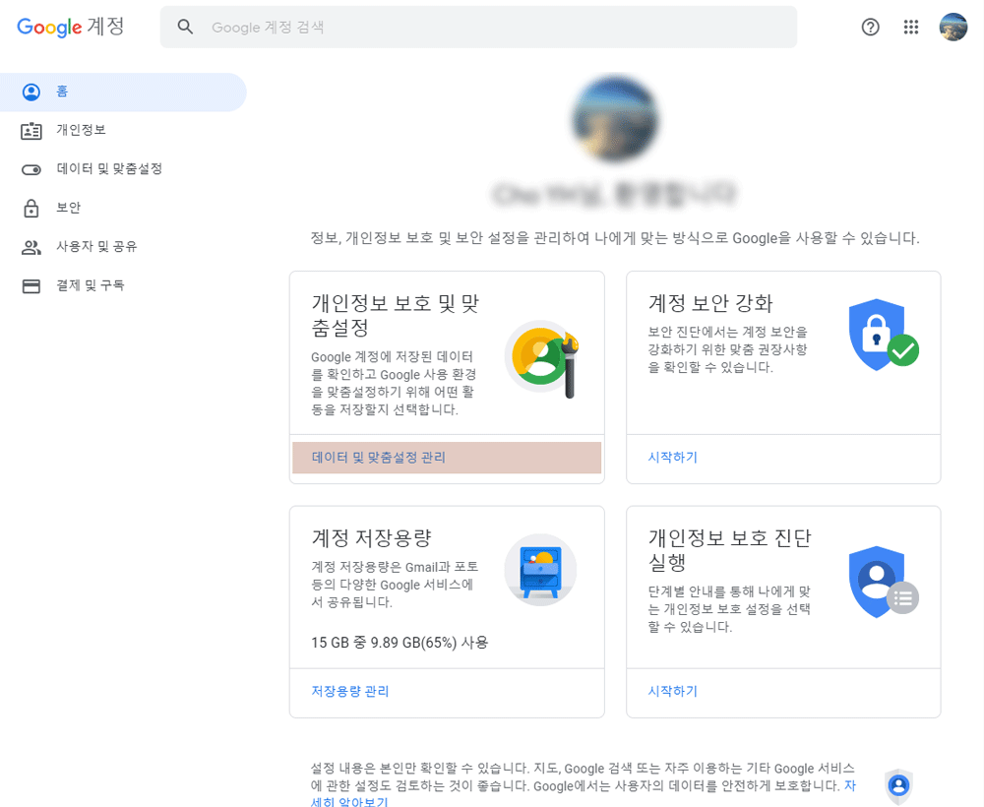
Task: Click the 개인정보 보호 진단 실행 heading
Action: click(x=730, y=550)
